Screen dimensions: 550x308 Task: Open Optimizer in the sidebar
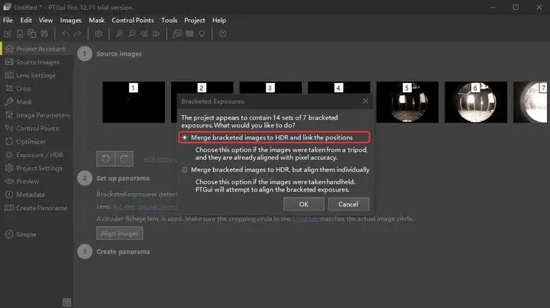37,142
